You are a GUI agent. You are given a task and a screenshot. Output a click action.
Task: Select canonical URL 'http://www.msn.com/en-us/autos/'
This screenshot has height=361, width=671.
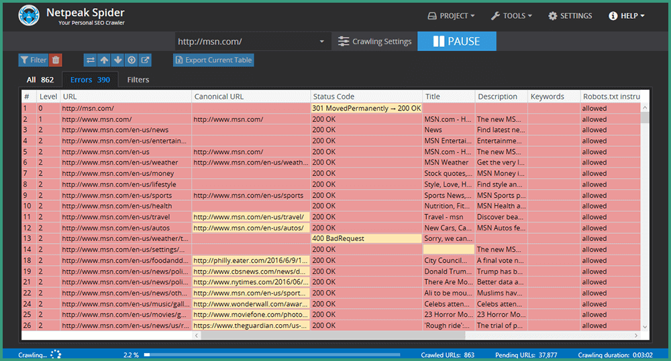pos(251,228)
